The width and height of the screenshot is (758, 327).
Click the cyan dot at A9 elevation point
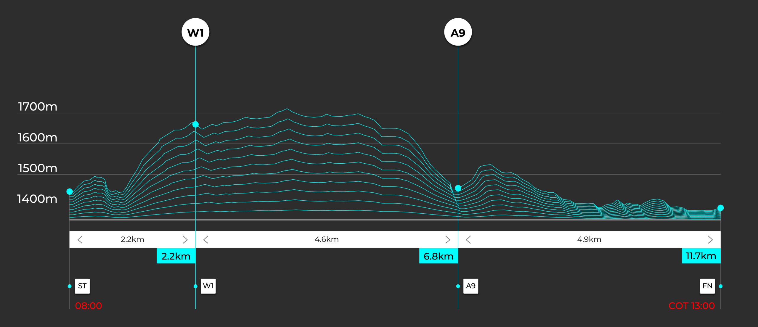[458, 188]
